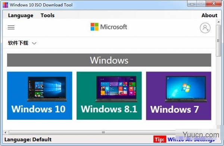Click the vertical scrollbar thumb
224x146 pixels.
(x=218, y=41)
